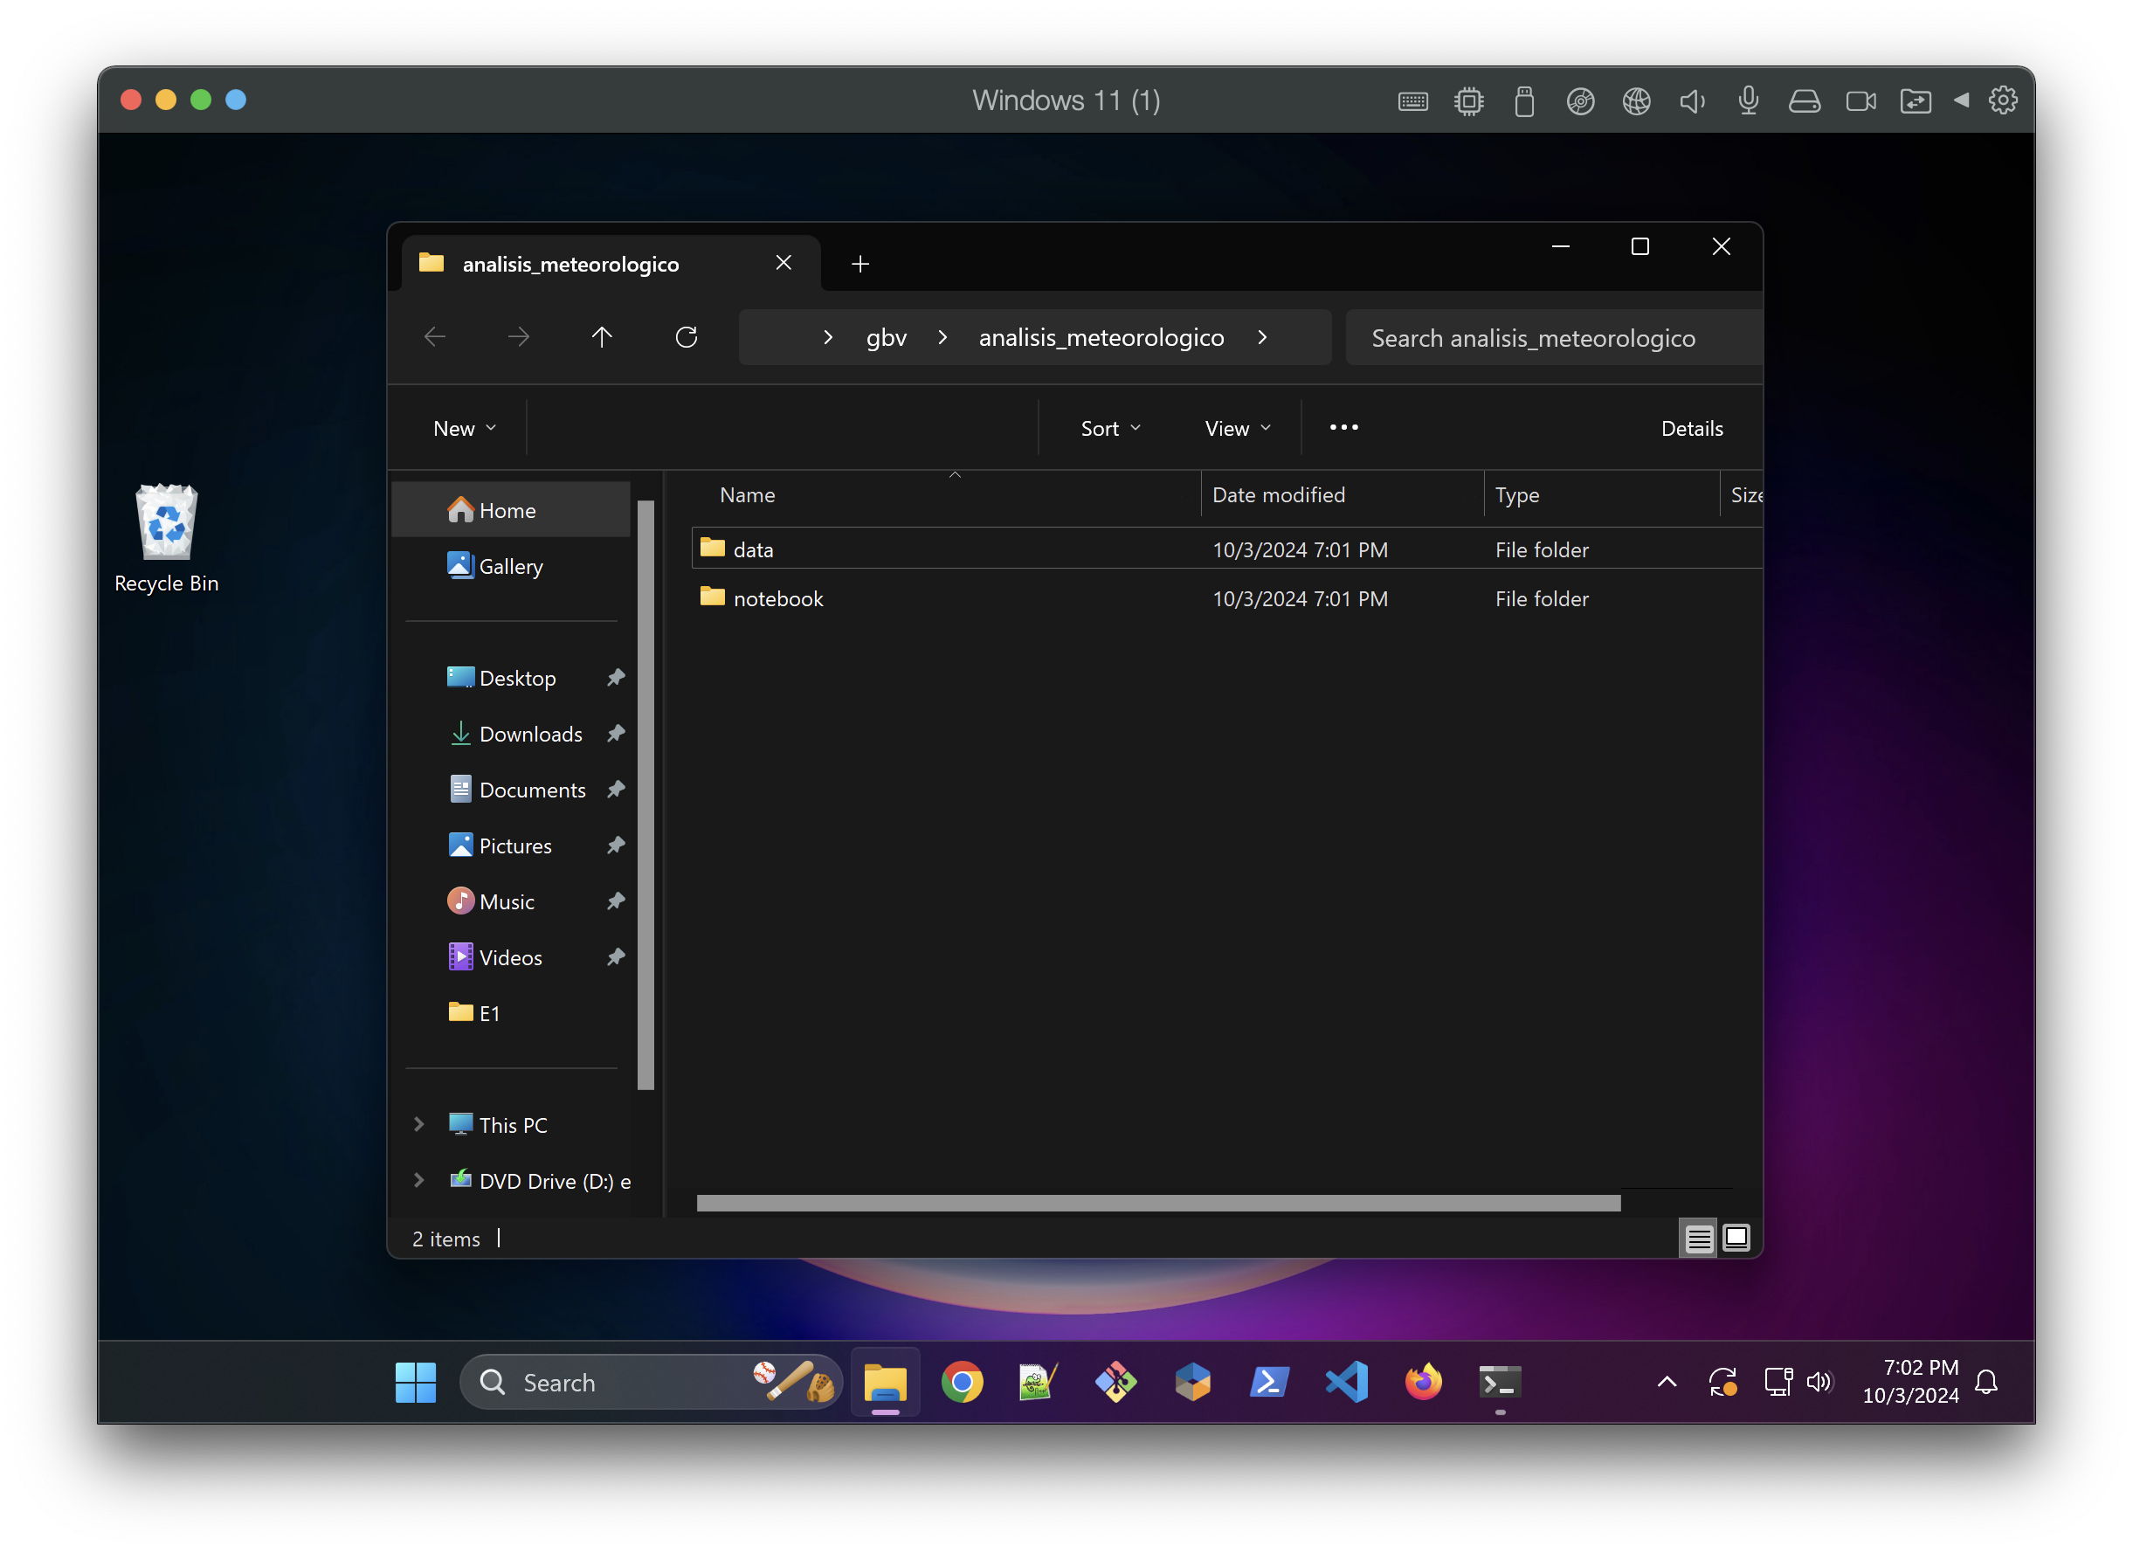Click the Details pane button
Image resolution: width=2133 pixels, height=1553 pixels.
(1691, 428)
